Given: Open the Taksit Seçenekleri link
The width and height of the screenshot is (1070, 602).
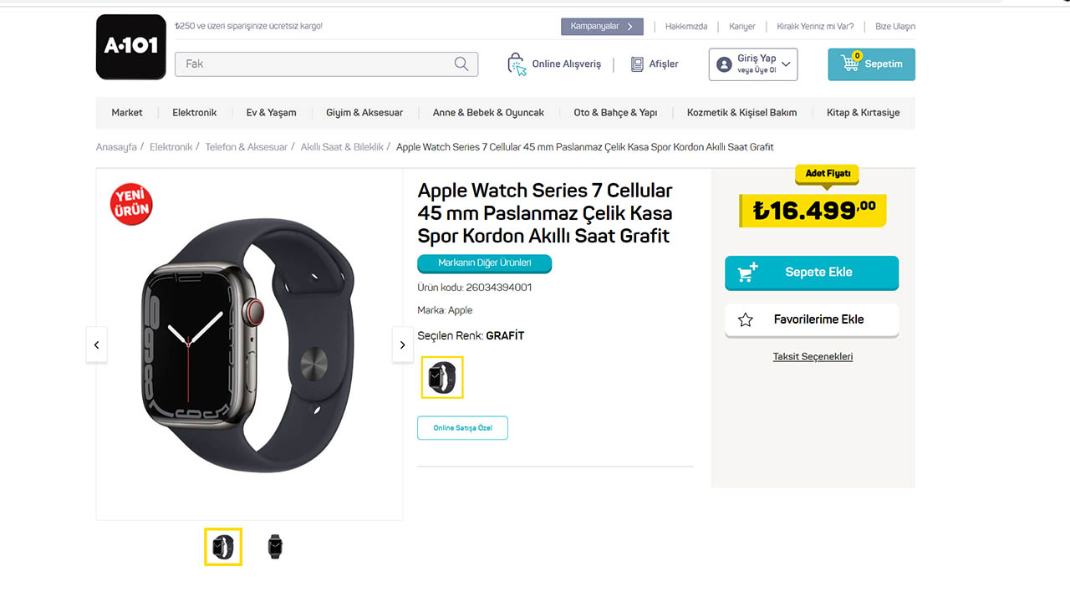Looking at the screenshot, I should [812, 356].
